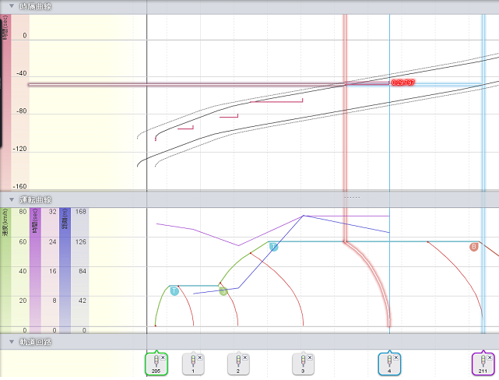Remove signal 2 with its x button
Screen dimensions: 499x380
tap(245, 357)
